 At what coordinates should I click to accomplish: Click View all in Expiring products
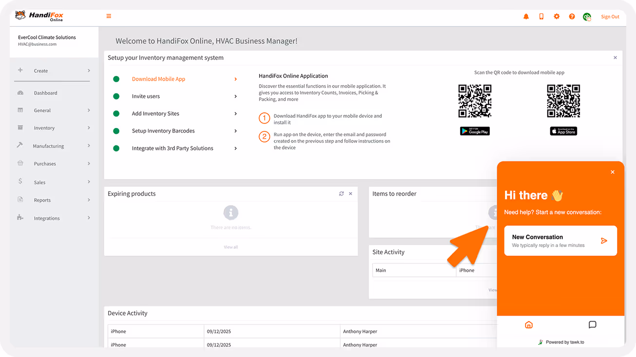[231, 247]
